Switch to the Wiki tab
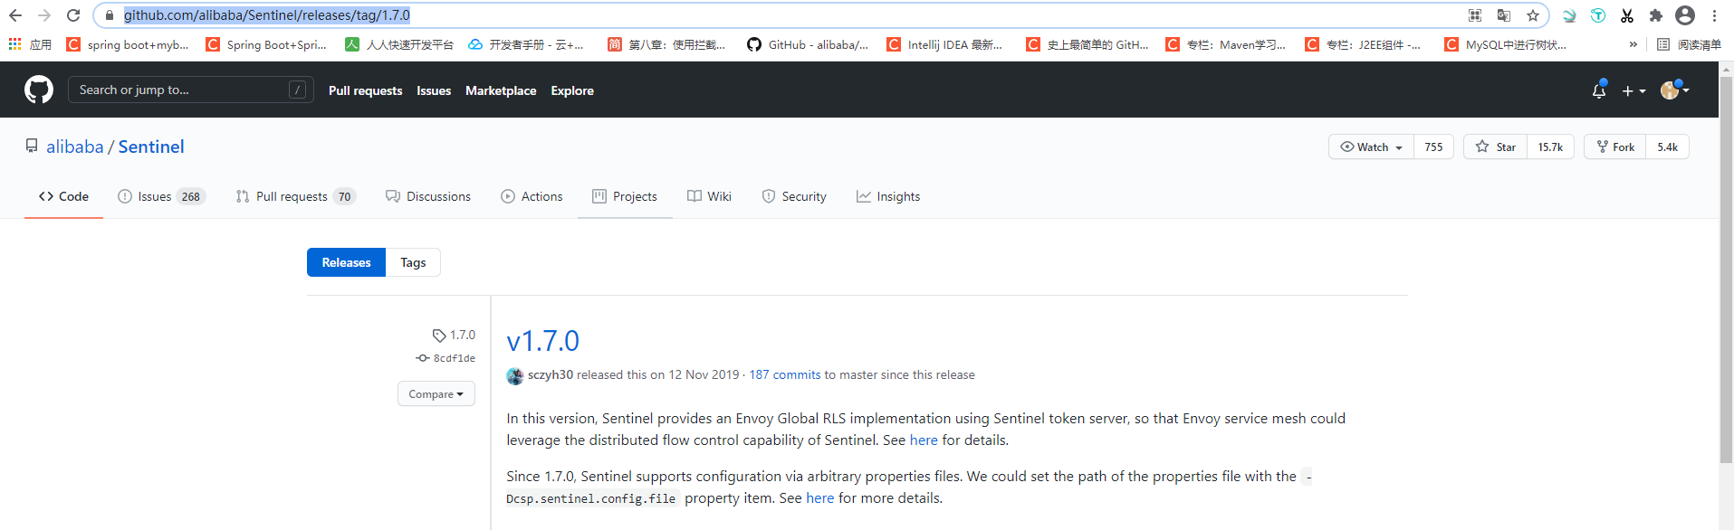Viewport: 1734px width, 530px height. tap(709, 196)
